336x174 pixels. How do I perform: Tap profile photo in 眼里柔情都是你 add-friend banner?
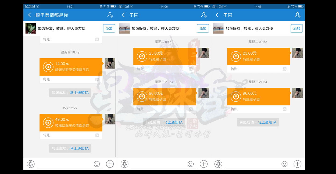pyautogui.click(x=31, y=28)
